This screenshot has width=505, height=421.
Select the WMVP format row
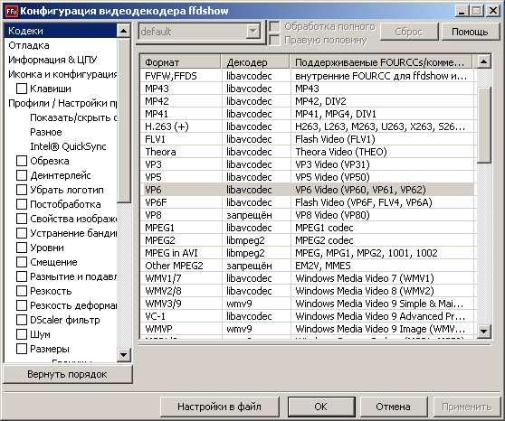tap(307, 329)
